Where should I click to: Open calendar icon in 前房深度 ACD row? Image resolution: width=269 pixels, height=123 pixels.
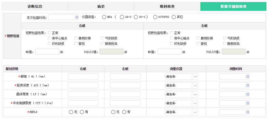(x=247, y=85)
